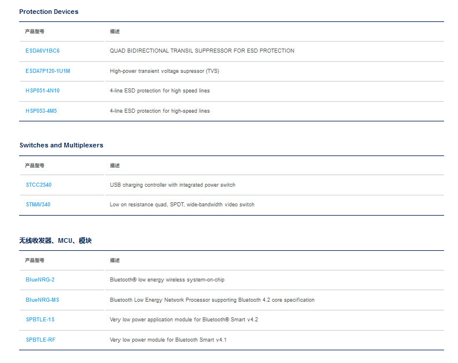The height and width of the screenshot is (363, 458).
Task: Click 描述 header in Protection Devices table
Action: pos(115,32)
